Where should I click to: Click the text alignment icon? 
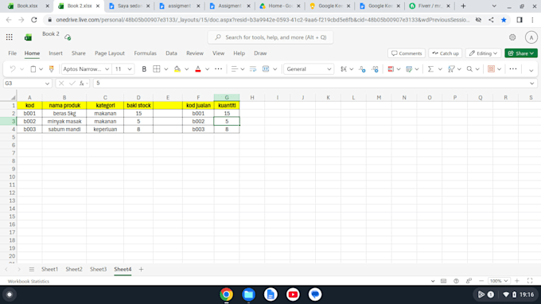(x=234, y=69)
